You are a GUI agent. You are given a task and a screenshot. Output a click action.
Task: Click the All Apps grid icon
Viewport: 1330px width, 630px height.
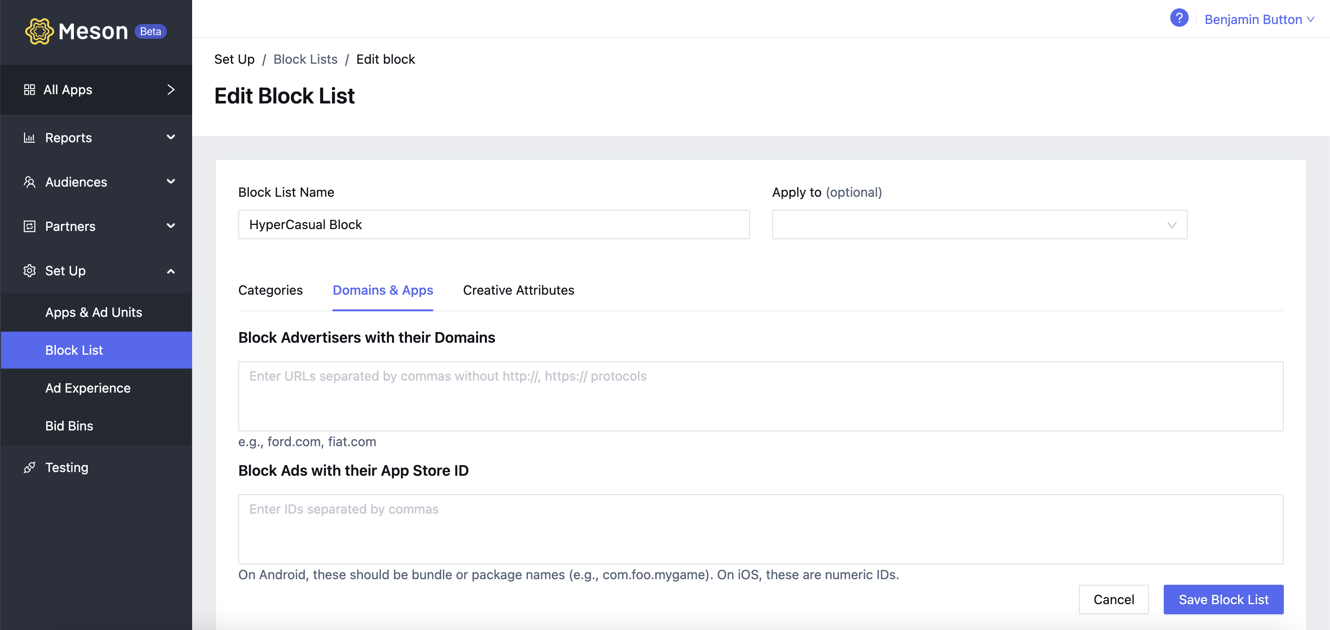[x=30, y=90]
